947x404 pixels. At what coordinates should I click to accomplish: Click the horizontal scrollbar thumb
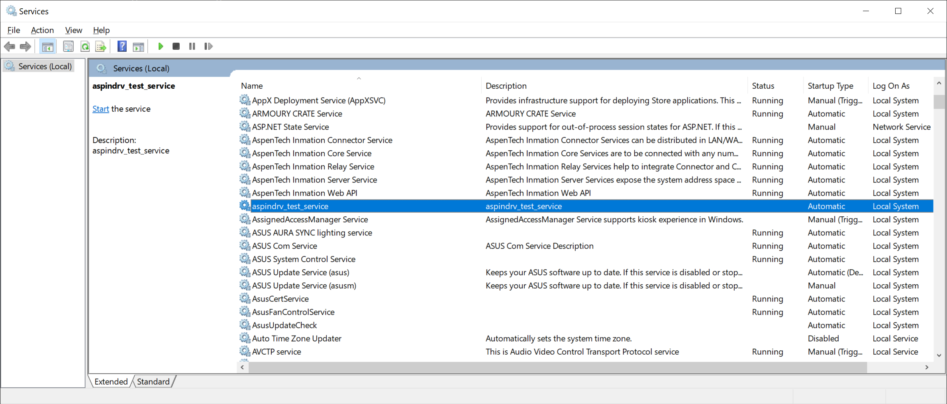[x=557, y=367]
